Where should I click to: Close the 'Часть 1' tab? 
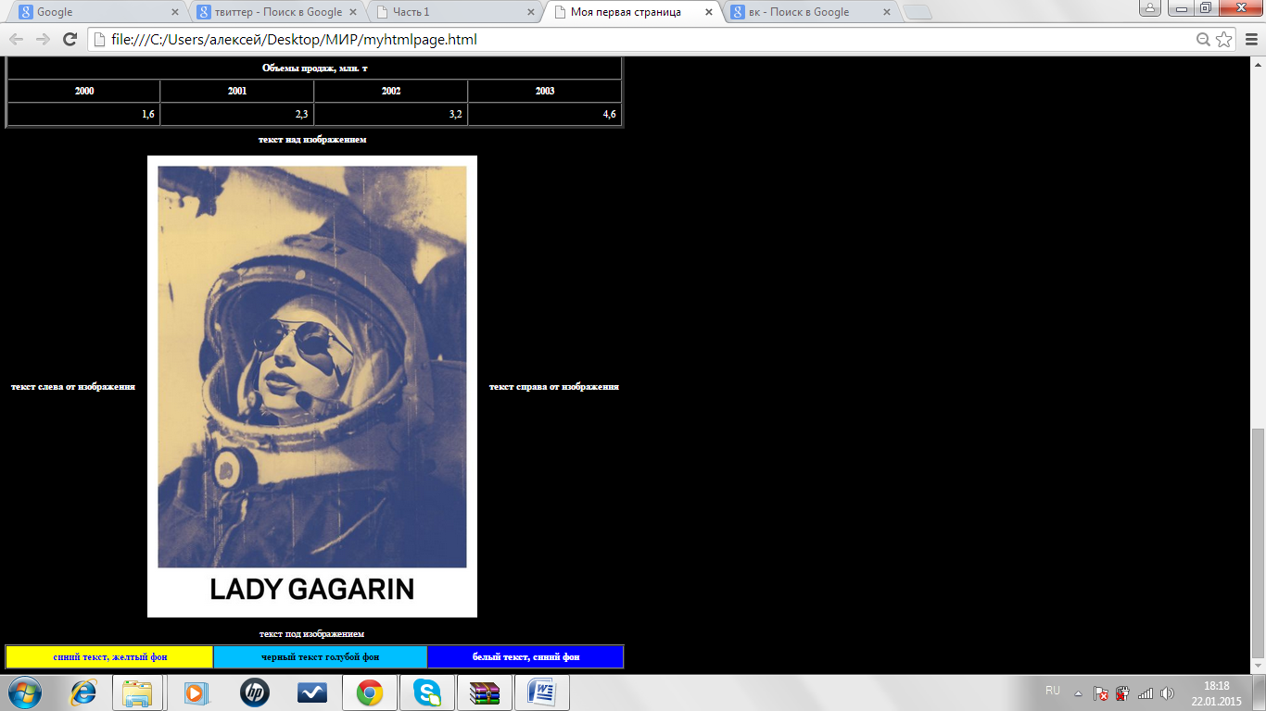tap(531, 13)
